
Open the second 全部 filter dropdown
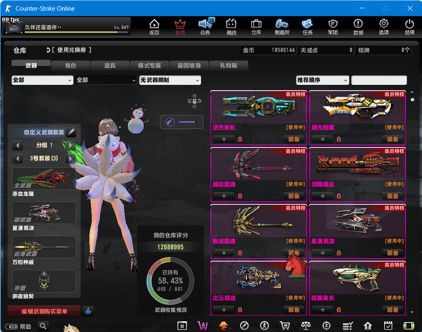106,80
